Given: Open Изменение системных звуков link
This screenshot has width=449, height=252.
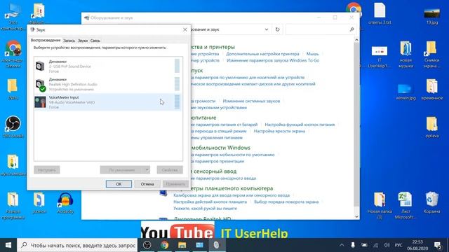Looking at the screenshot, I should click(x=251, y=101).
